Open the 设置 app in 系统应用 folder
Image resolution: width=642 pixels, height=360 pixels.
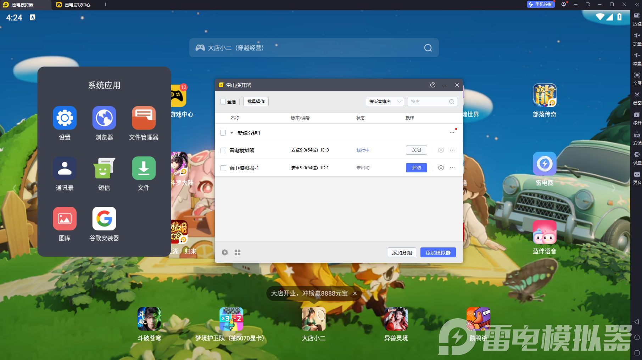click(65, 118)
